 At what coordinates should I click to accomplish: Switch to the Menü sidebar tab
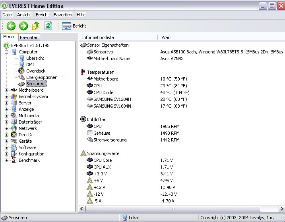(x=9, y=37)
